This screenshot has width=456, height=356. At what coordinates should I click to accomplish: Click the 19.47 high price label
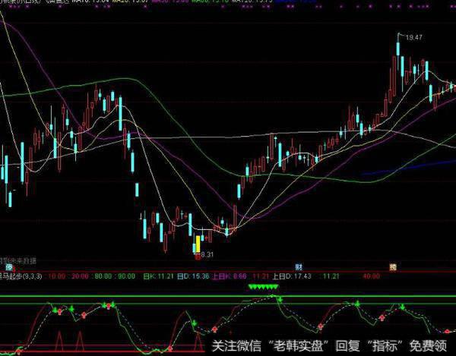(x=413, y=36)
